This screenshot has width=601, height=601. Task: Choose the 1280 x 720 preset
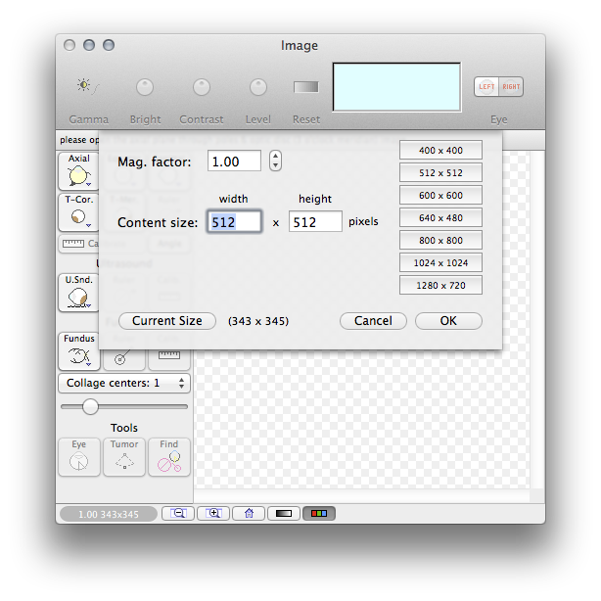click(440, 285)
